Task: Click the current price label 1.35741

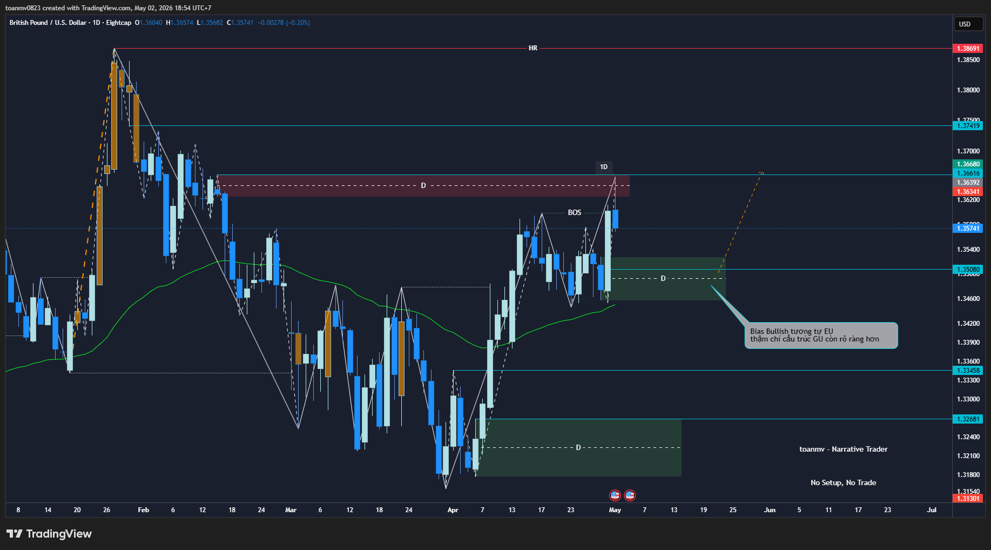Action: coord(968,229)
